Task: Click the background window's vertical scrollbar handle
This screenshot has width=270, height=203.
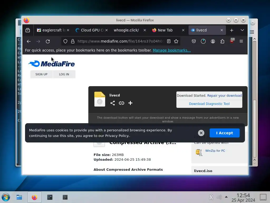Action: pyautogui.click(x=254, y=129)
